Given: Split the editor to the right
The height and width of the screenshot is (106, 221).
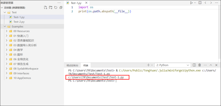Looking at the screenshot, I should coord(200,3).
